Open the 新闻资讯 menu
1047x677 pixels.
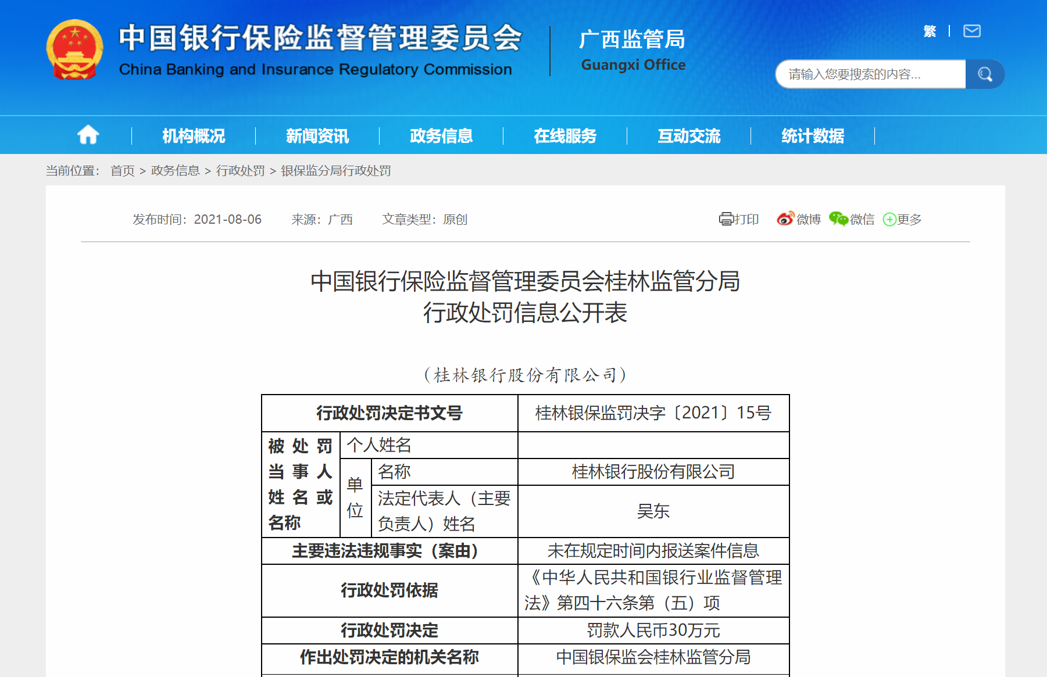click(x=317, y=136)
